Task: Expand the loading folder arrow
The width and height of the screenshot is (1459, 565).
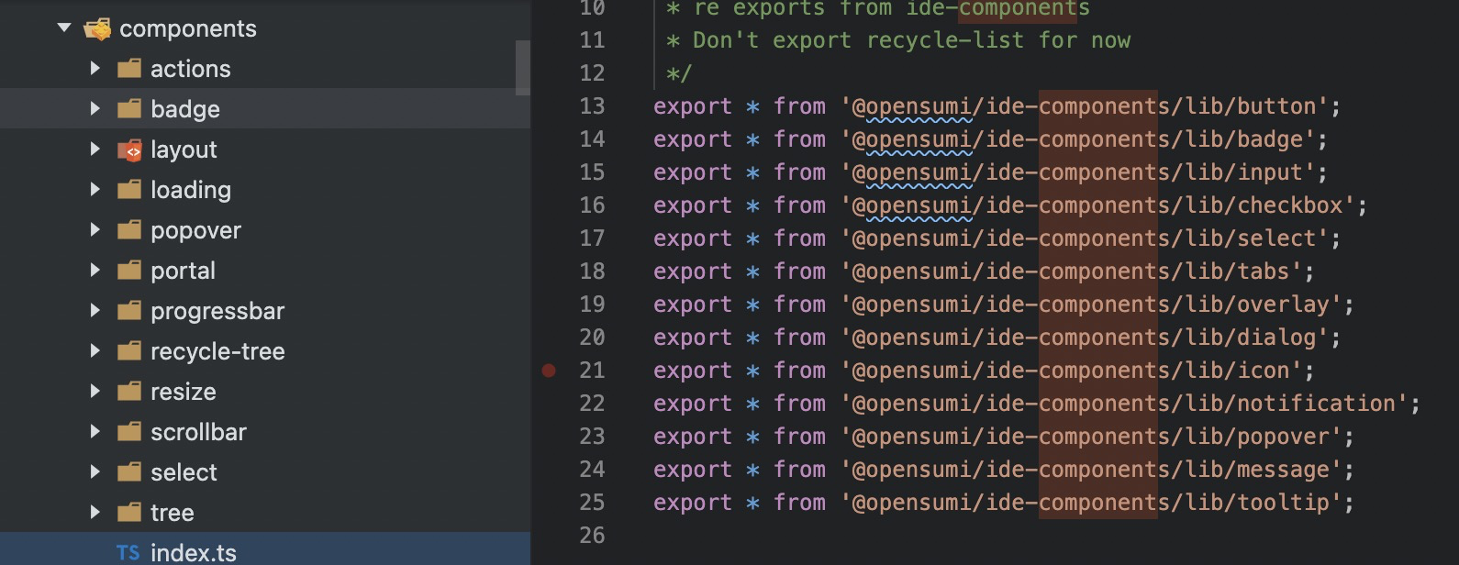Action: (x=95, y=190)
